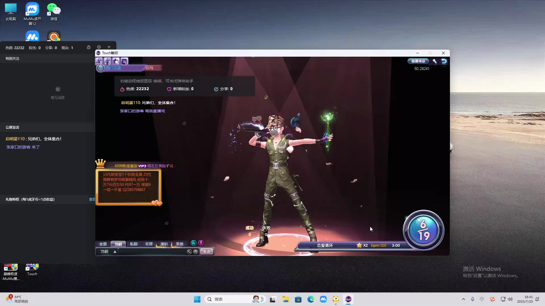Open the emoji picker in chat
545x306 pixels.
point(196,252)
